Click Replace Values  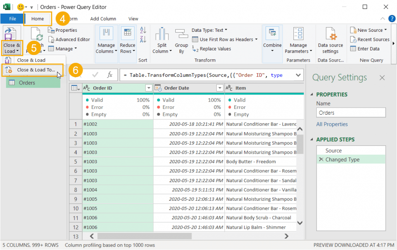(x=212, y=49)
